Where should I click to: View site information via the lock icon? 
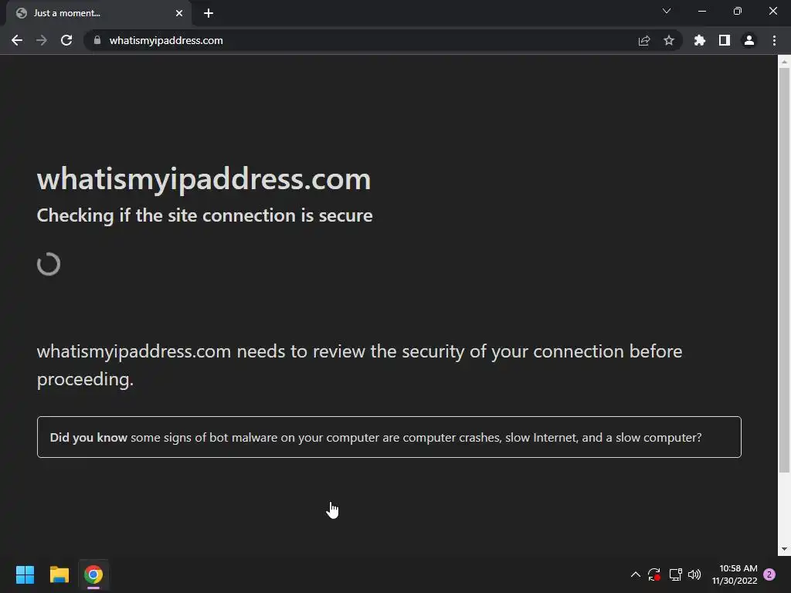click(97, 40)
